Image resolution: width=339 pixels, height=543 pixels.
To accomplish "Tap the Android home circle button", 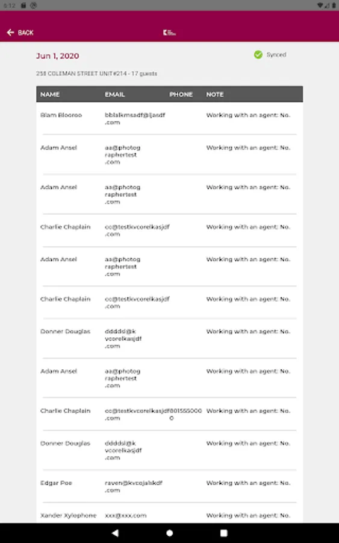I will [169, 533].
